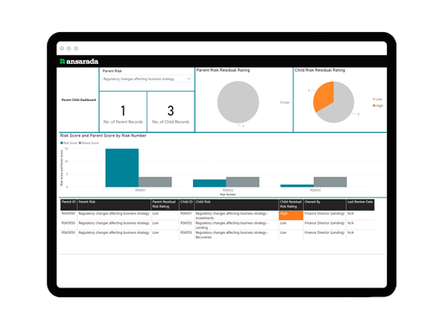Sort table by Owned By column header

tap(324, 205)
